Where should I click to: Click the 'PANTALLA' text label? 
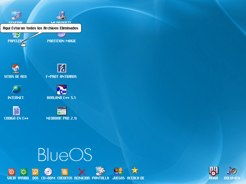101,178
